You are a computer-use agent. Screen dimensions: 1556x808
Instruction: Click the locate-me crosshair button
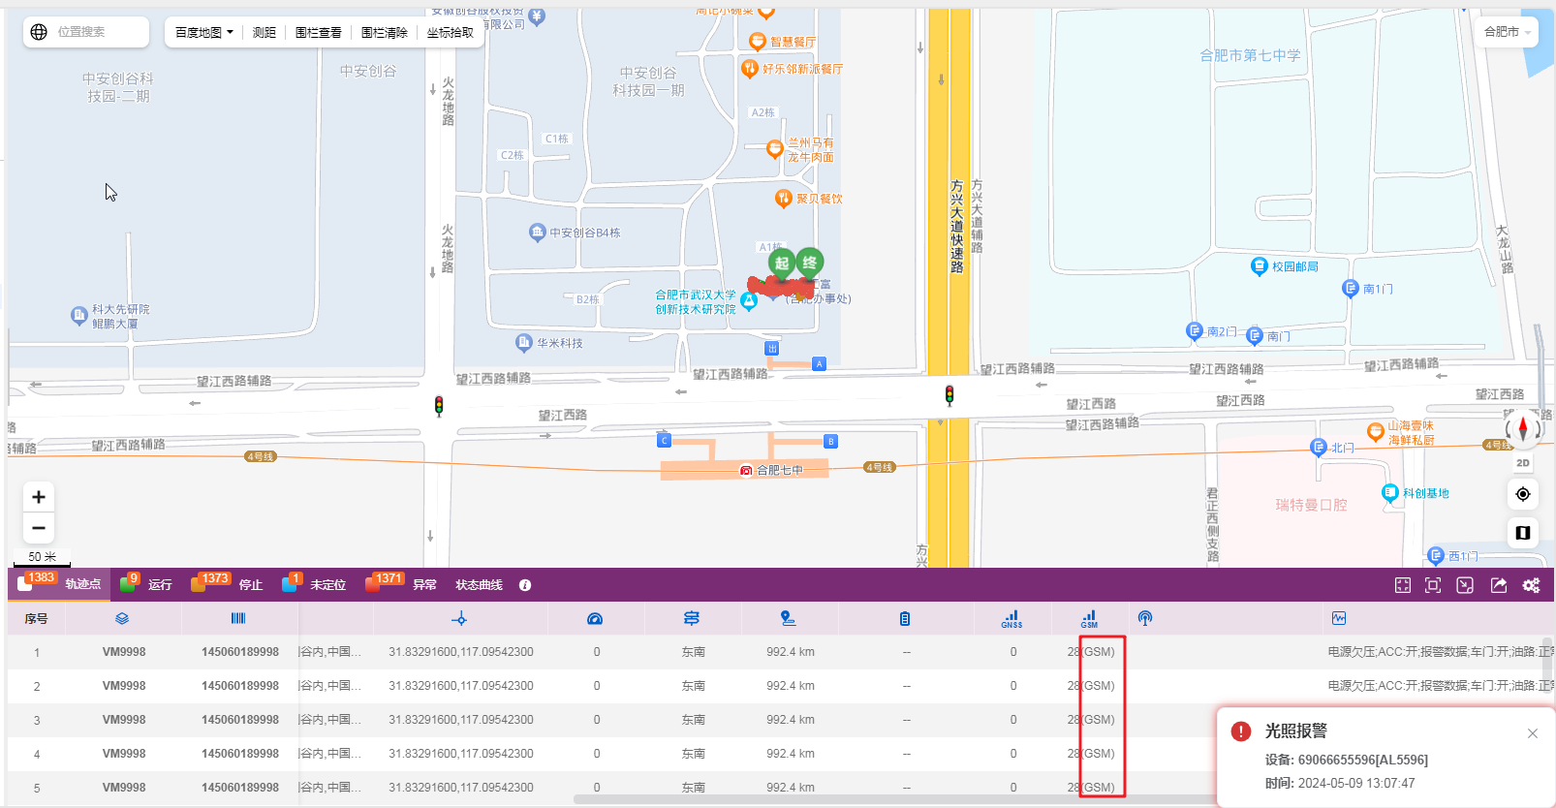pyautogui.click(x=1522, y=494)
